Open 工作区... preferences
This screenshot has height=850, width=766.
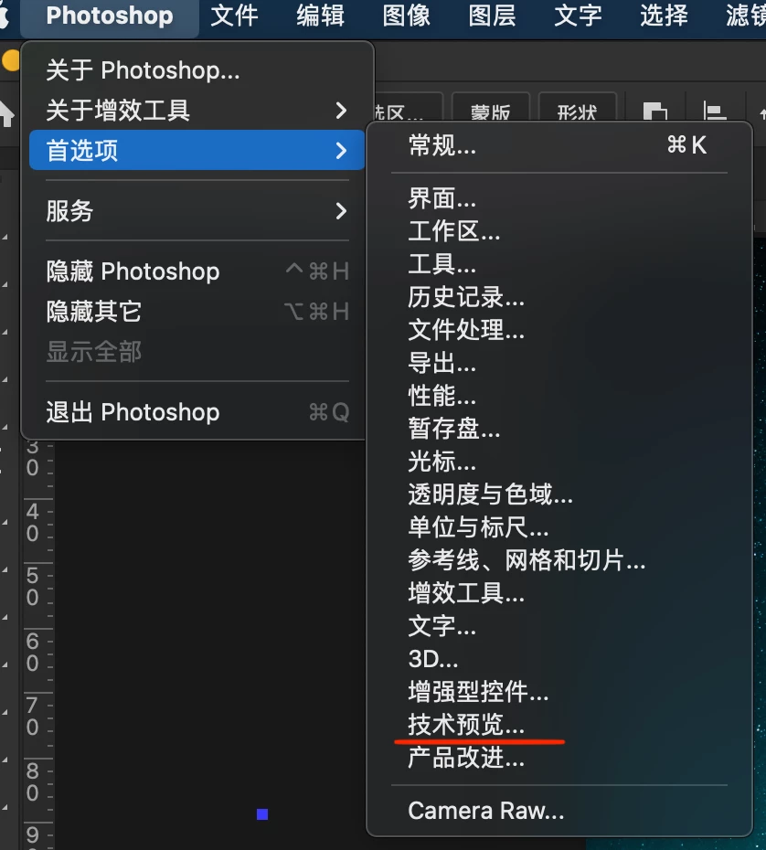click(559, 231)
